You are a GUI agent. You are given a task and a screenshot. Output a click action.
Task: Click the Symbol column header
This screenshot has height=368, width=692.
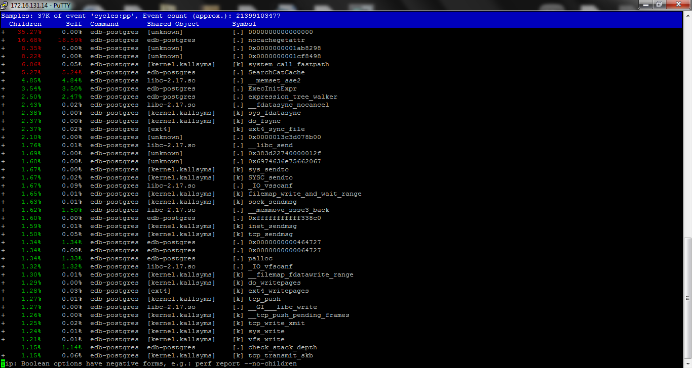pyautogui.click(x=244, y=24)
